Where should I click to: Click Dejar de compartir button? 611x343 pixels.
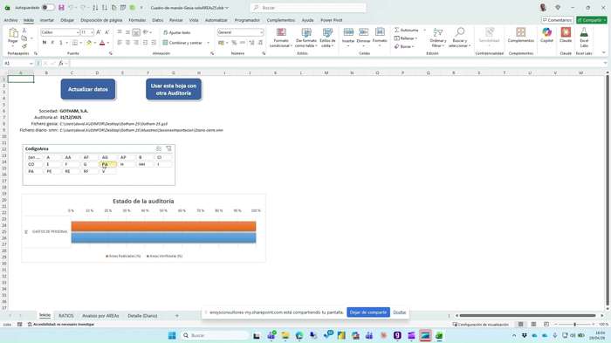368,312
